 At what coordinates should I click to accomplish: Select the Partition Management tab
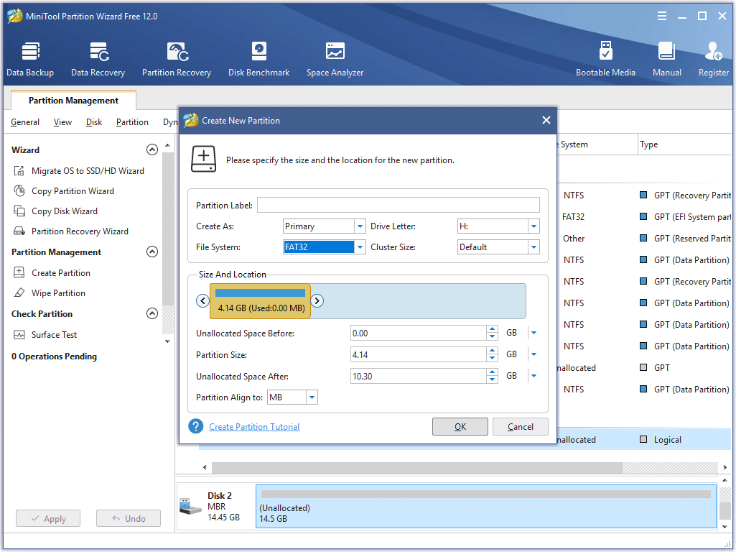click(73, 101)
